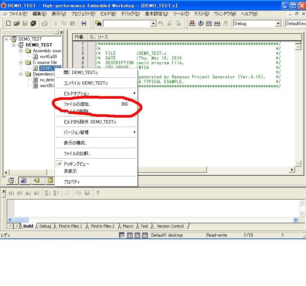
Task: Open the Debug build configuration dropdown
Action: click(278, 24)
